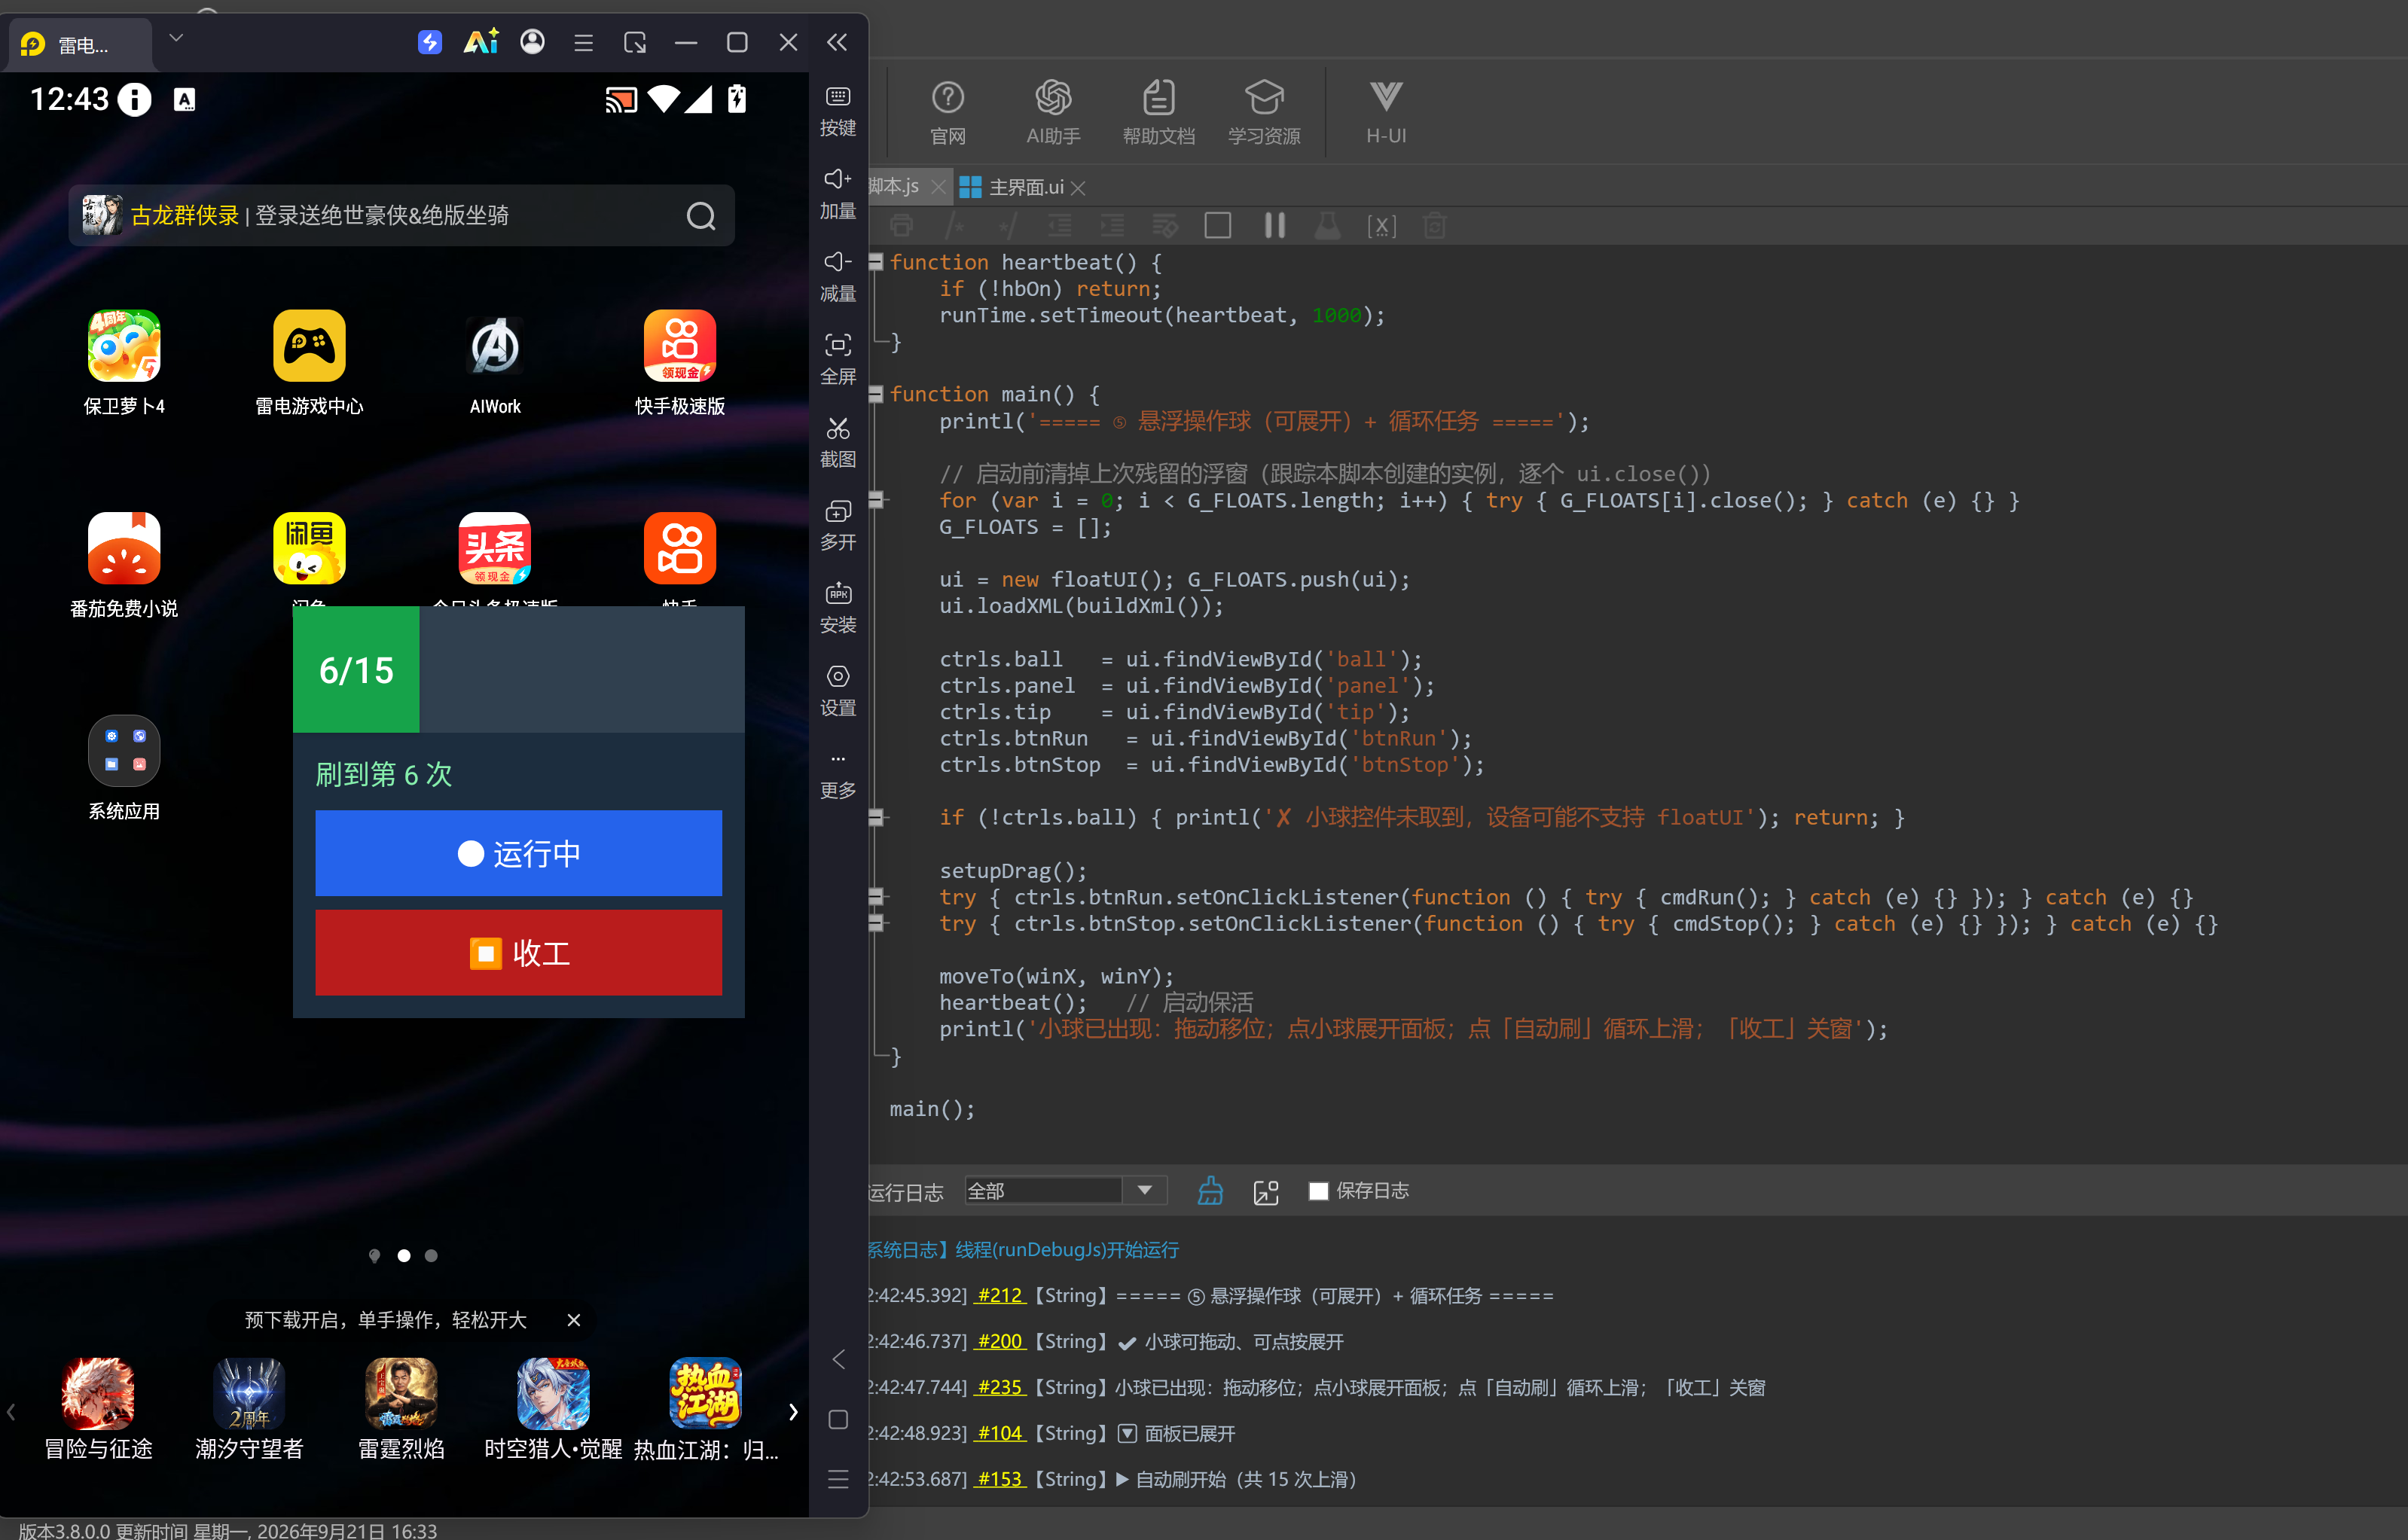The image size is (2408, 1540).
Task: Open 官网 website icon in IDE toolbar
Action: point(947,112)
